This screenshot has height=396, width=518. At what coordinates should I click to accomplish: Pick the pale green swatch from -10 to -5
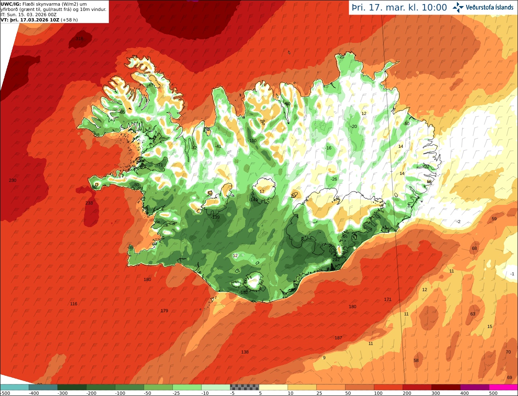tap(215, 387)
